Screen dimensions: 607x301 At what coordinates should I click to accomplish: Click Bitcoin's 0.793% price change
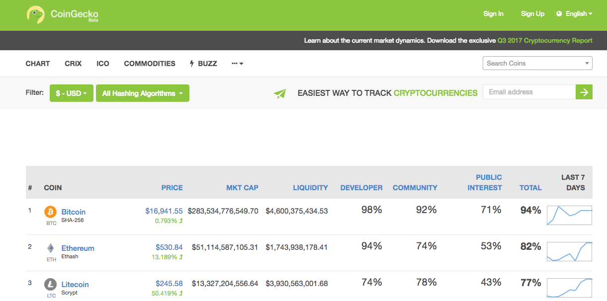point(168,221)
